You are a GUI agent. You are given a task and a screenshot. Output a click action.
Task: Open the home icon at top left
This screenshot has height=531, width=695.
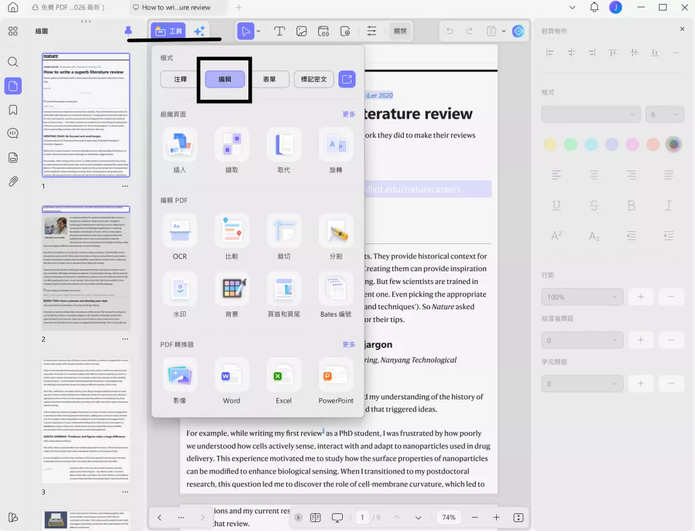click(x=13, y=7)
